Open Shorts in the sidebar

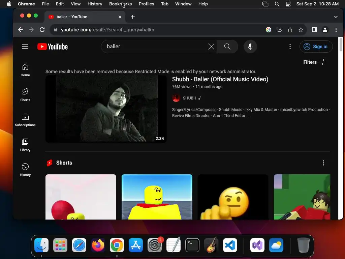pyautogui.click(x=25, y=95)
